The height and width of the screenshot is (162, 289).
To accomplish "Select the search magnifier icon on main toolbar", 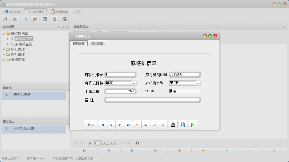I will tap(5, 19).
